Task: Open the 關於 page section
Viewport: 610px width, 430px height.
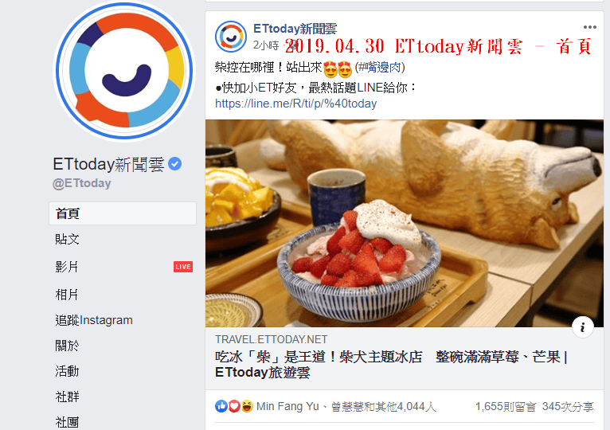Action: pos(67,346)
